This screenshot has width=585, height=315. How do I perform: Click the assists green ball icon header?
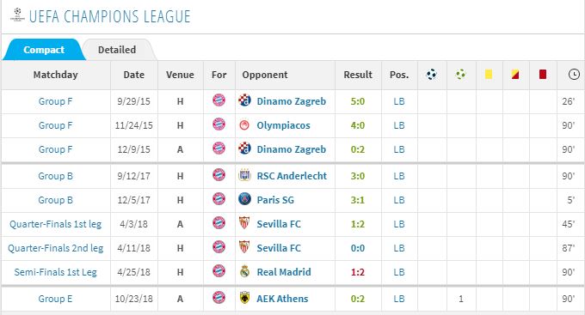coord(461,75)
